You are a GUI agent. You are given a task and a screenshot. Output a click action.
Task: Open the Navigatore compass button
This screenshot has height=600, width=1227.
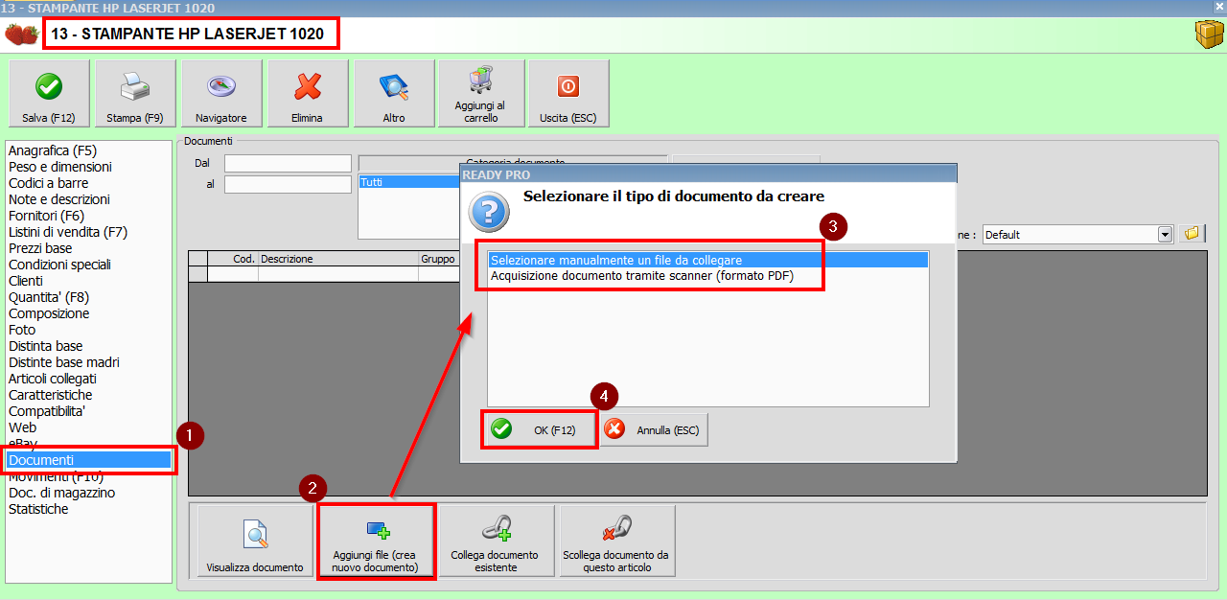[221, 93]
